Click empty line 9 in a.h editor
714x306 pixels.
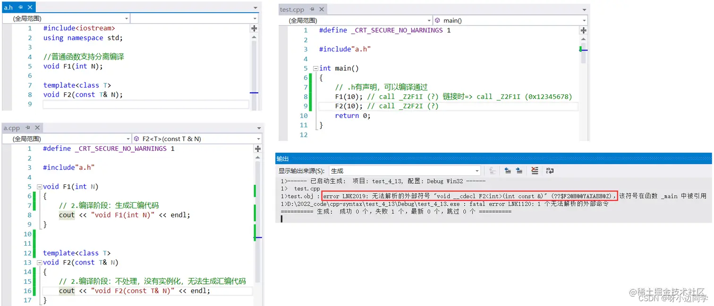[146, 104]
